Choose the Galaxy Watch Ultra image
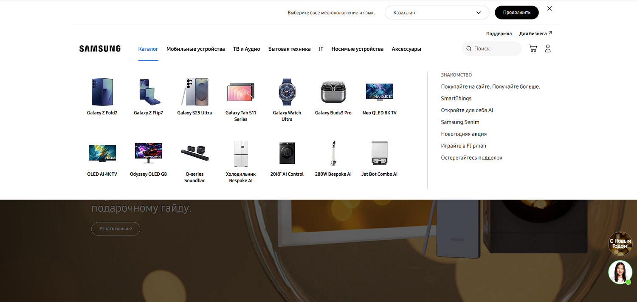The width and height of the screenshot is (637, 302). tap(287, 92)
